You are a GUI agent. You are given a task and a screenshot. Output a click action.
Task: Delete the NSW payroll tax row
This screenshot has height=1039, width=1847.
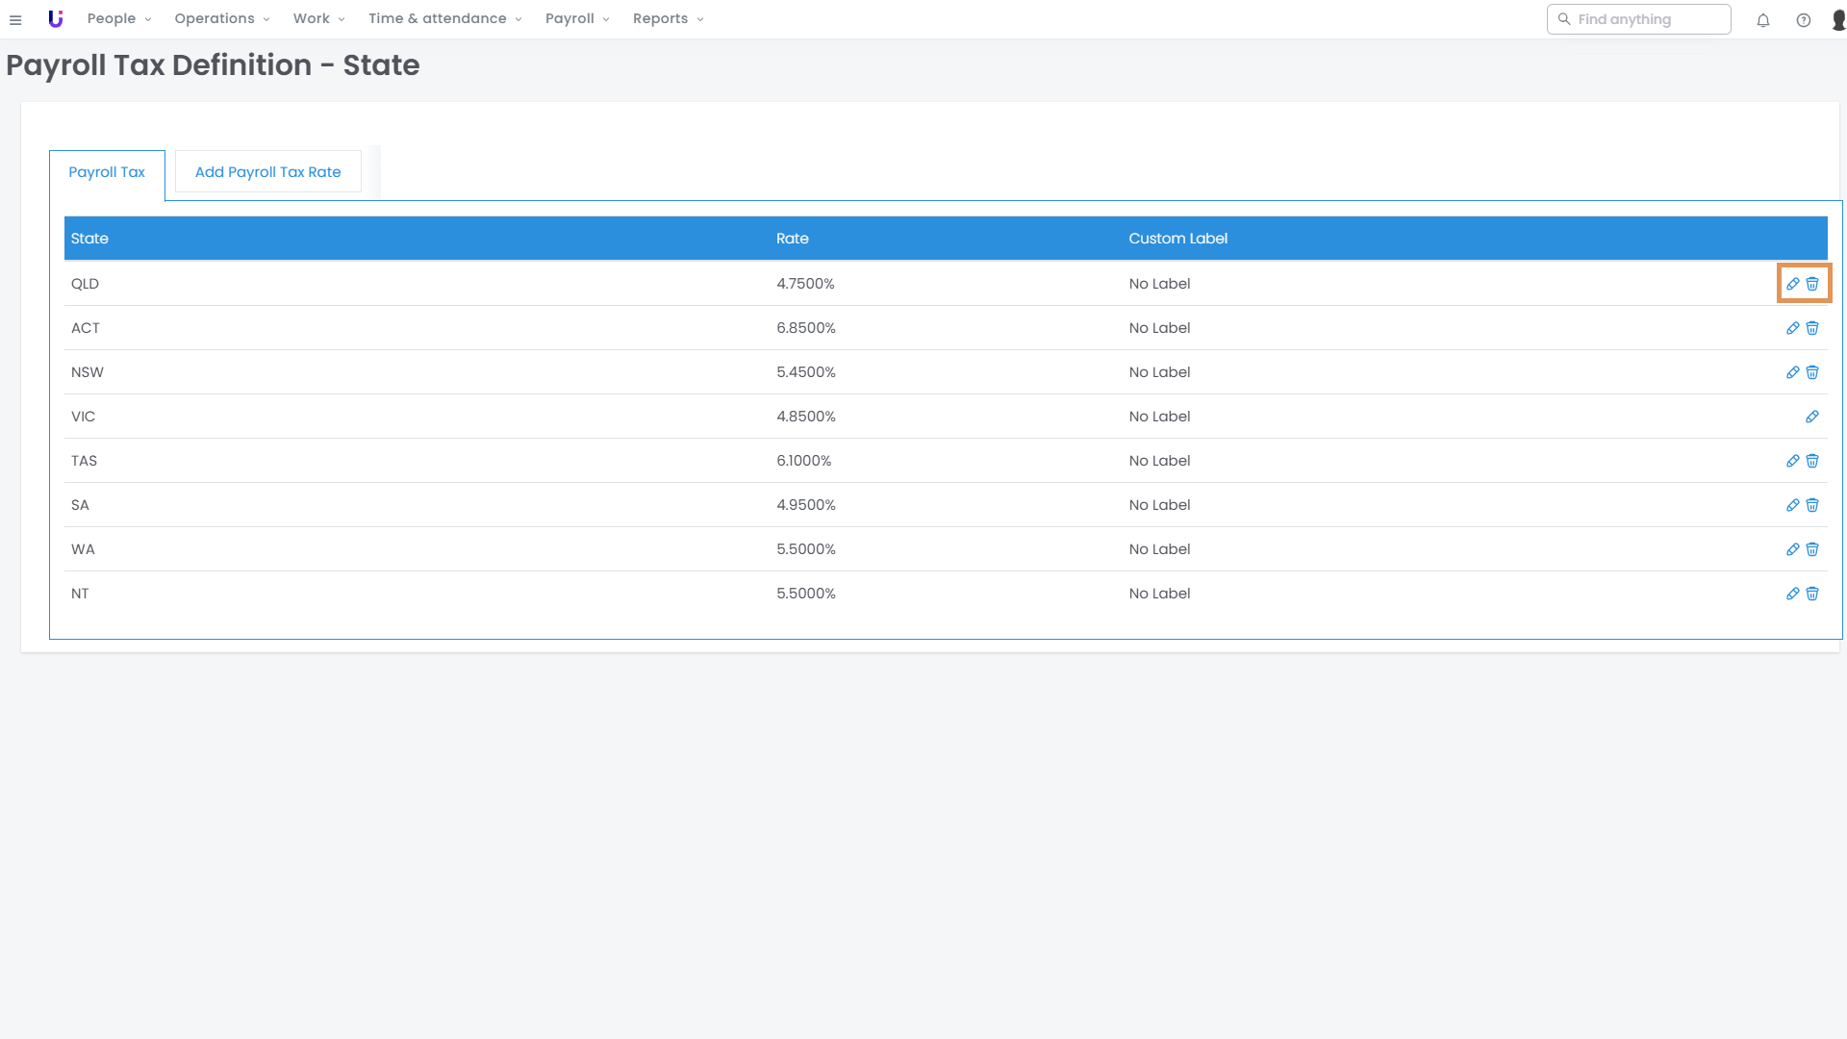pyautogui.click(x=1812, y=372)
